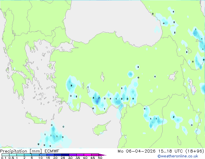This screenshot has height=159, width=205.
Task: Click the 45–50 mm legend color box
Action: click(95, 155)
